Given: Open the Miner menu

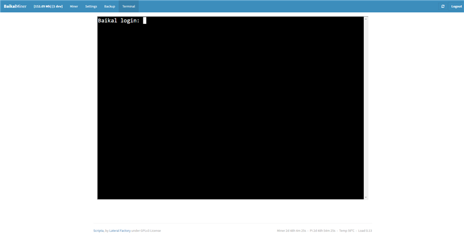Looking at the screenshot, I should coord(74,6).
